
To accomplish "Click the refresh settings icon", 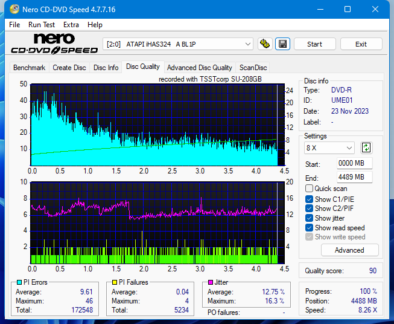I will point(366,147).
